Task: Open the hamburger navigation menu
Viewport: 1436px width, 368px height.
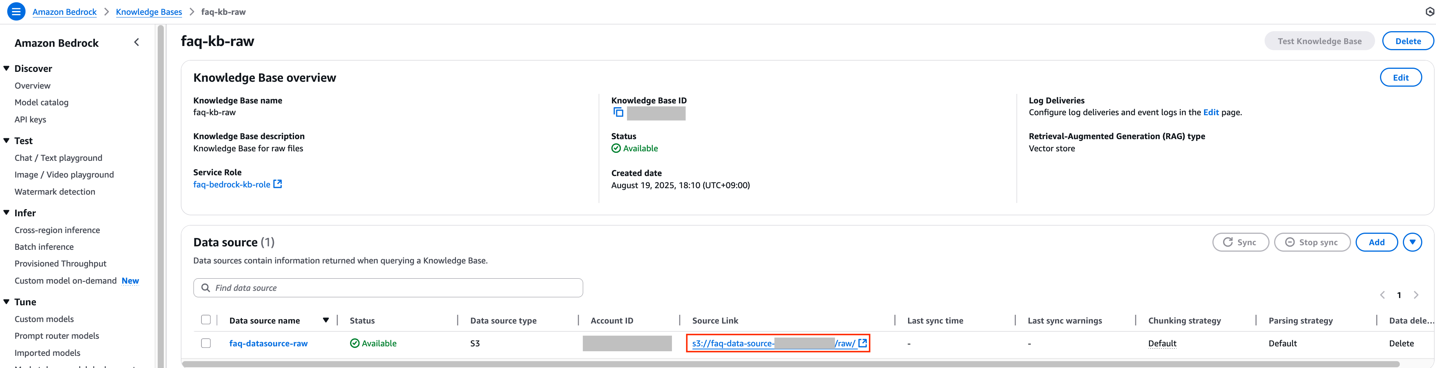Action: 16,12
